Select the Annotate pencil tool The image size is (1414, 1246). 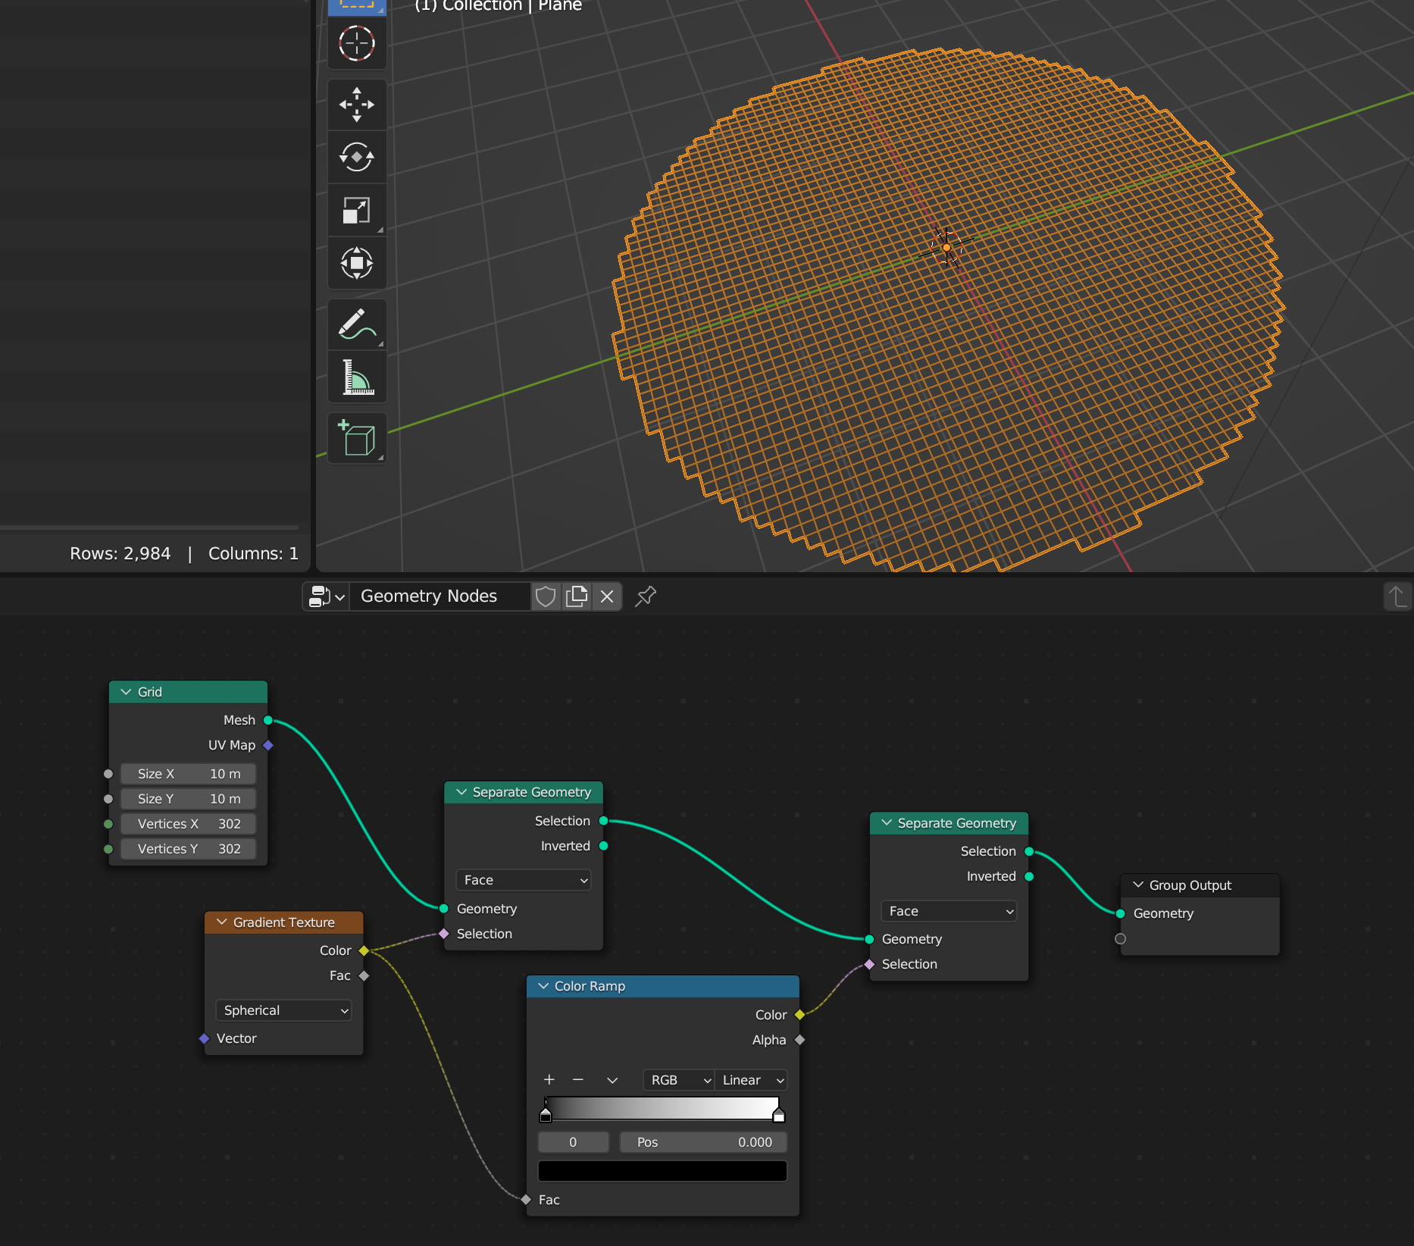357,324
